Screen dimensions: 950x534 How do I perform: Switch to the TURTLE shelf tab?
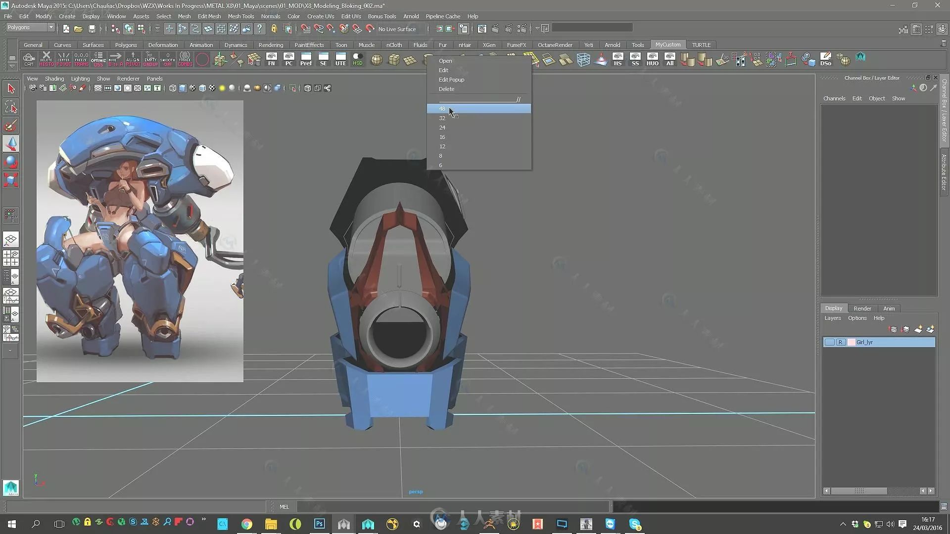(x=701, y=45)
